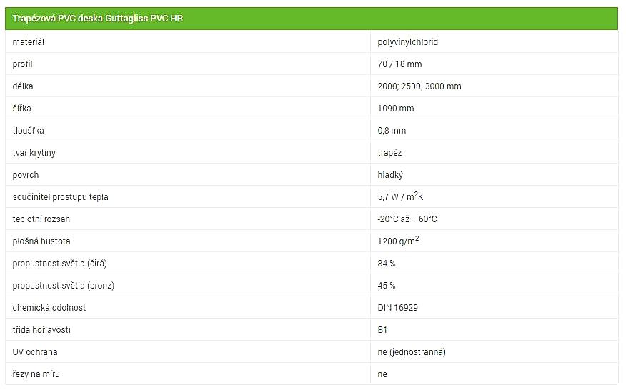Select the profil value 70 / 18 mm
The image size is (626, 390).
pos(399,64)
